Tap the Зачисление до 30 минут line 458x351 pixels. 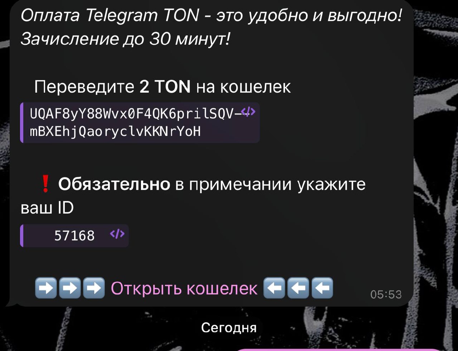(125, 39)
